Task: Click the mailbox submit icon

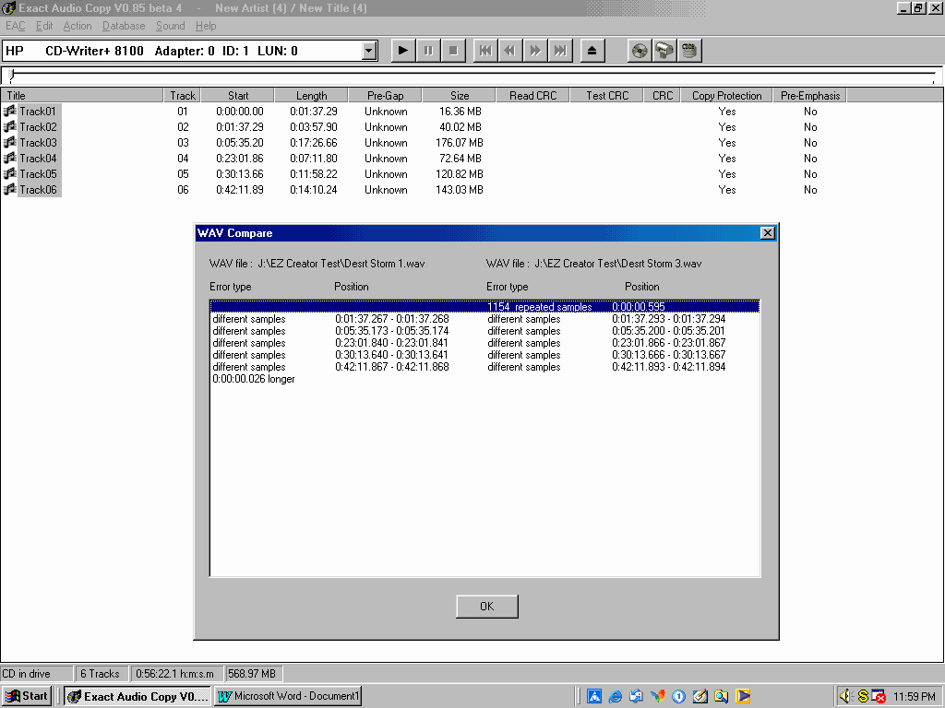Action: pos(664,51)
